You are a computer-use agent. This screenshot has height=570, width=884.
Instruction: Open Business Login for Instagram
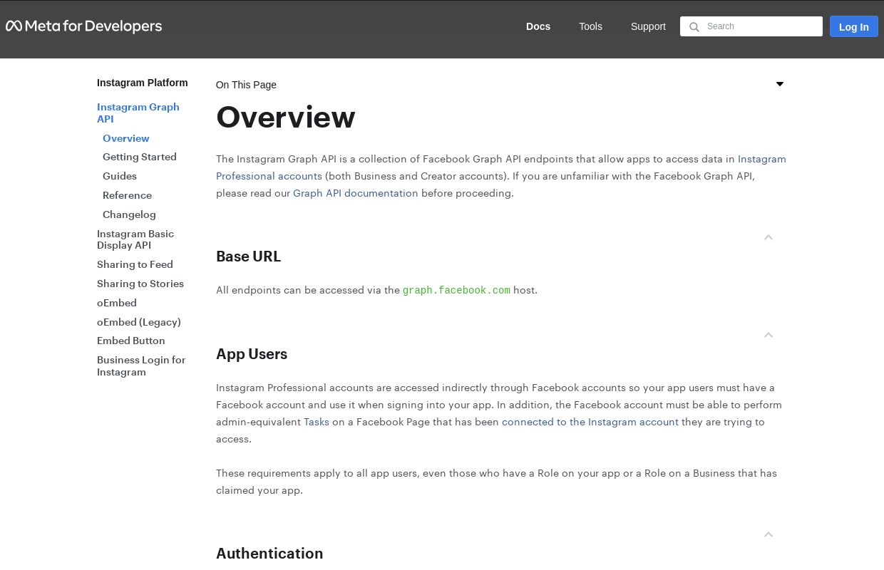141,366
